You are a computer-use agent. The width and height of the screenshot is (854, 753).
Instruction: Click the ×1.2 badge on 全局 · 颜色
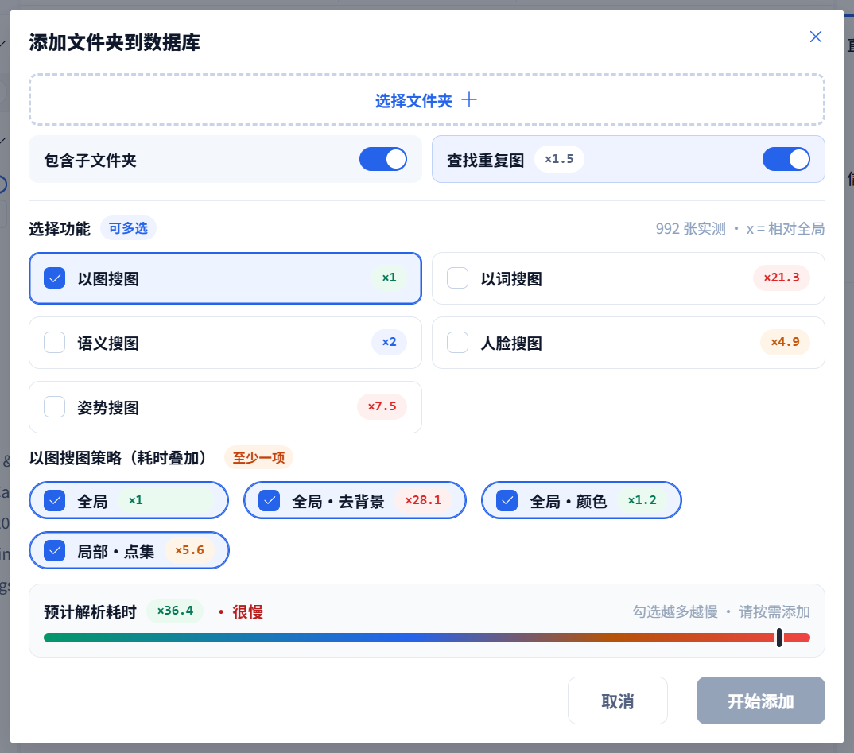coord(642,500)
